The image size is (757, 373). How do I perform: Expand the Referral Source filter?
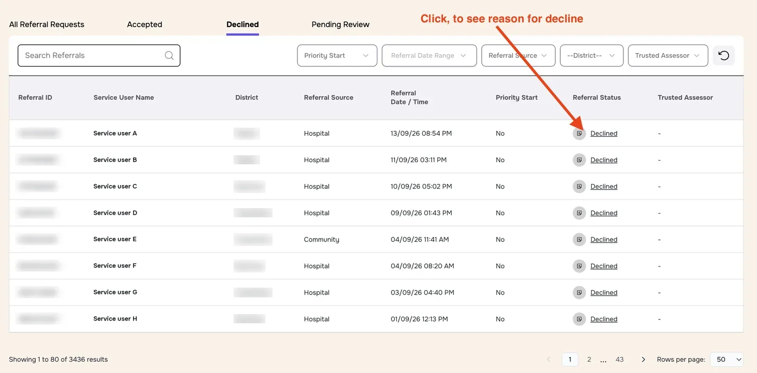(x=518, y=56)
